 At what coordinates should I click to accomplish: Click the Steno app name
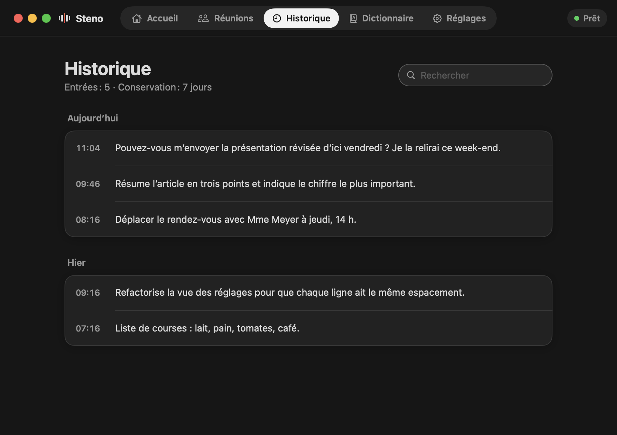click(89, 19)
